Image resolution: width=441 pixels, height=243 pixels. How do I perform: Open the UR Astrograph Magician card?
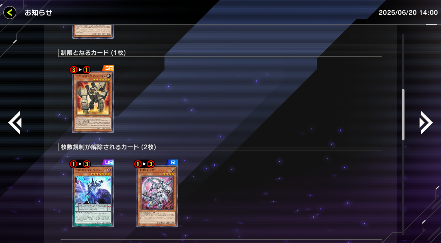coord(93,196)
